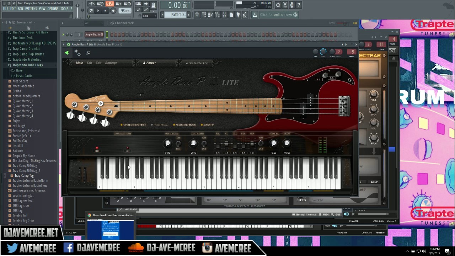Open the Mixer icon in the top toolbar
Viewport: 455px width, 256px height.
coord(224,14)
